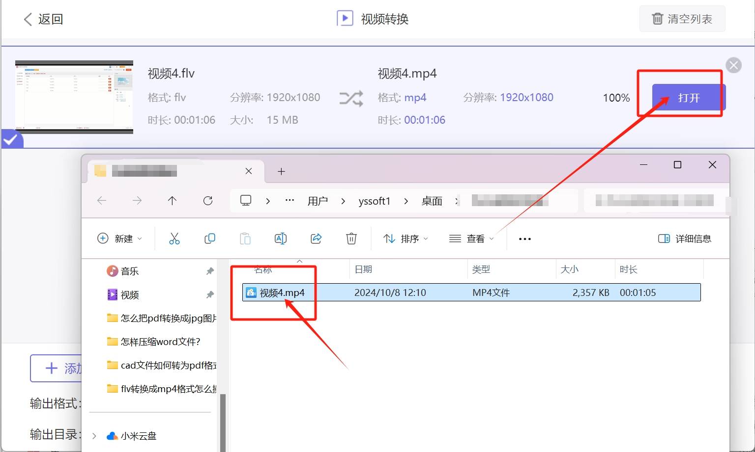Open the 查看 view dropdown

(471, 239)
